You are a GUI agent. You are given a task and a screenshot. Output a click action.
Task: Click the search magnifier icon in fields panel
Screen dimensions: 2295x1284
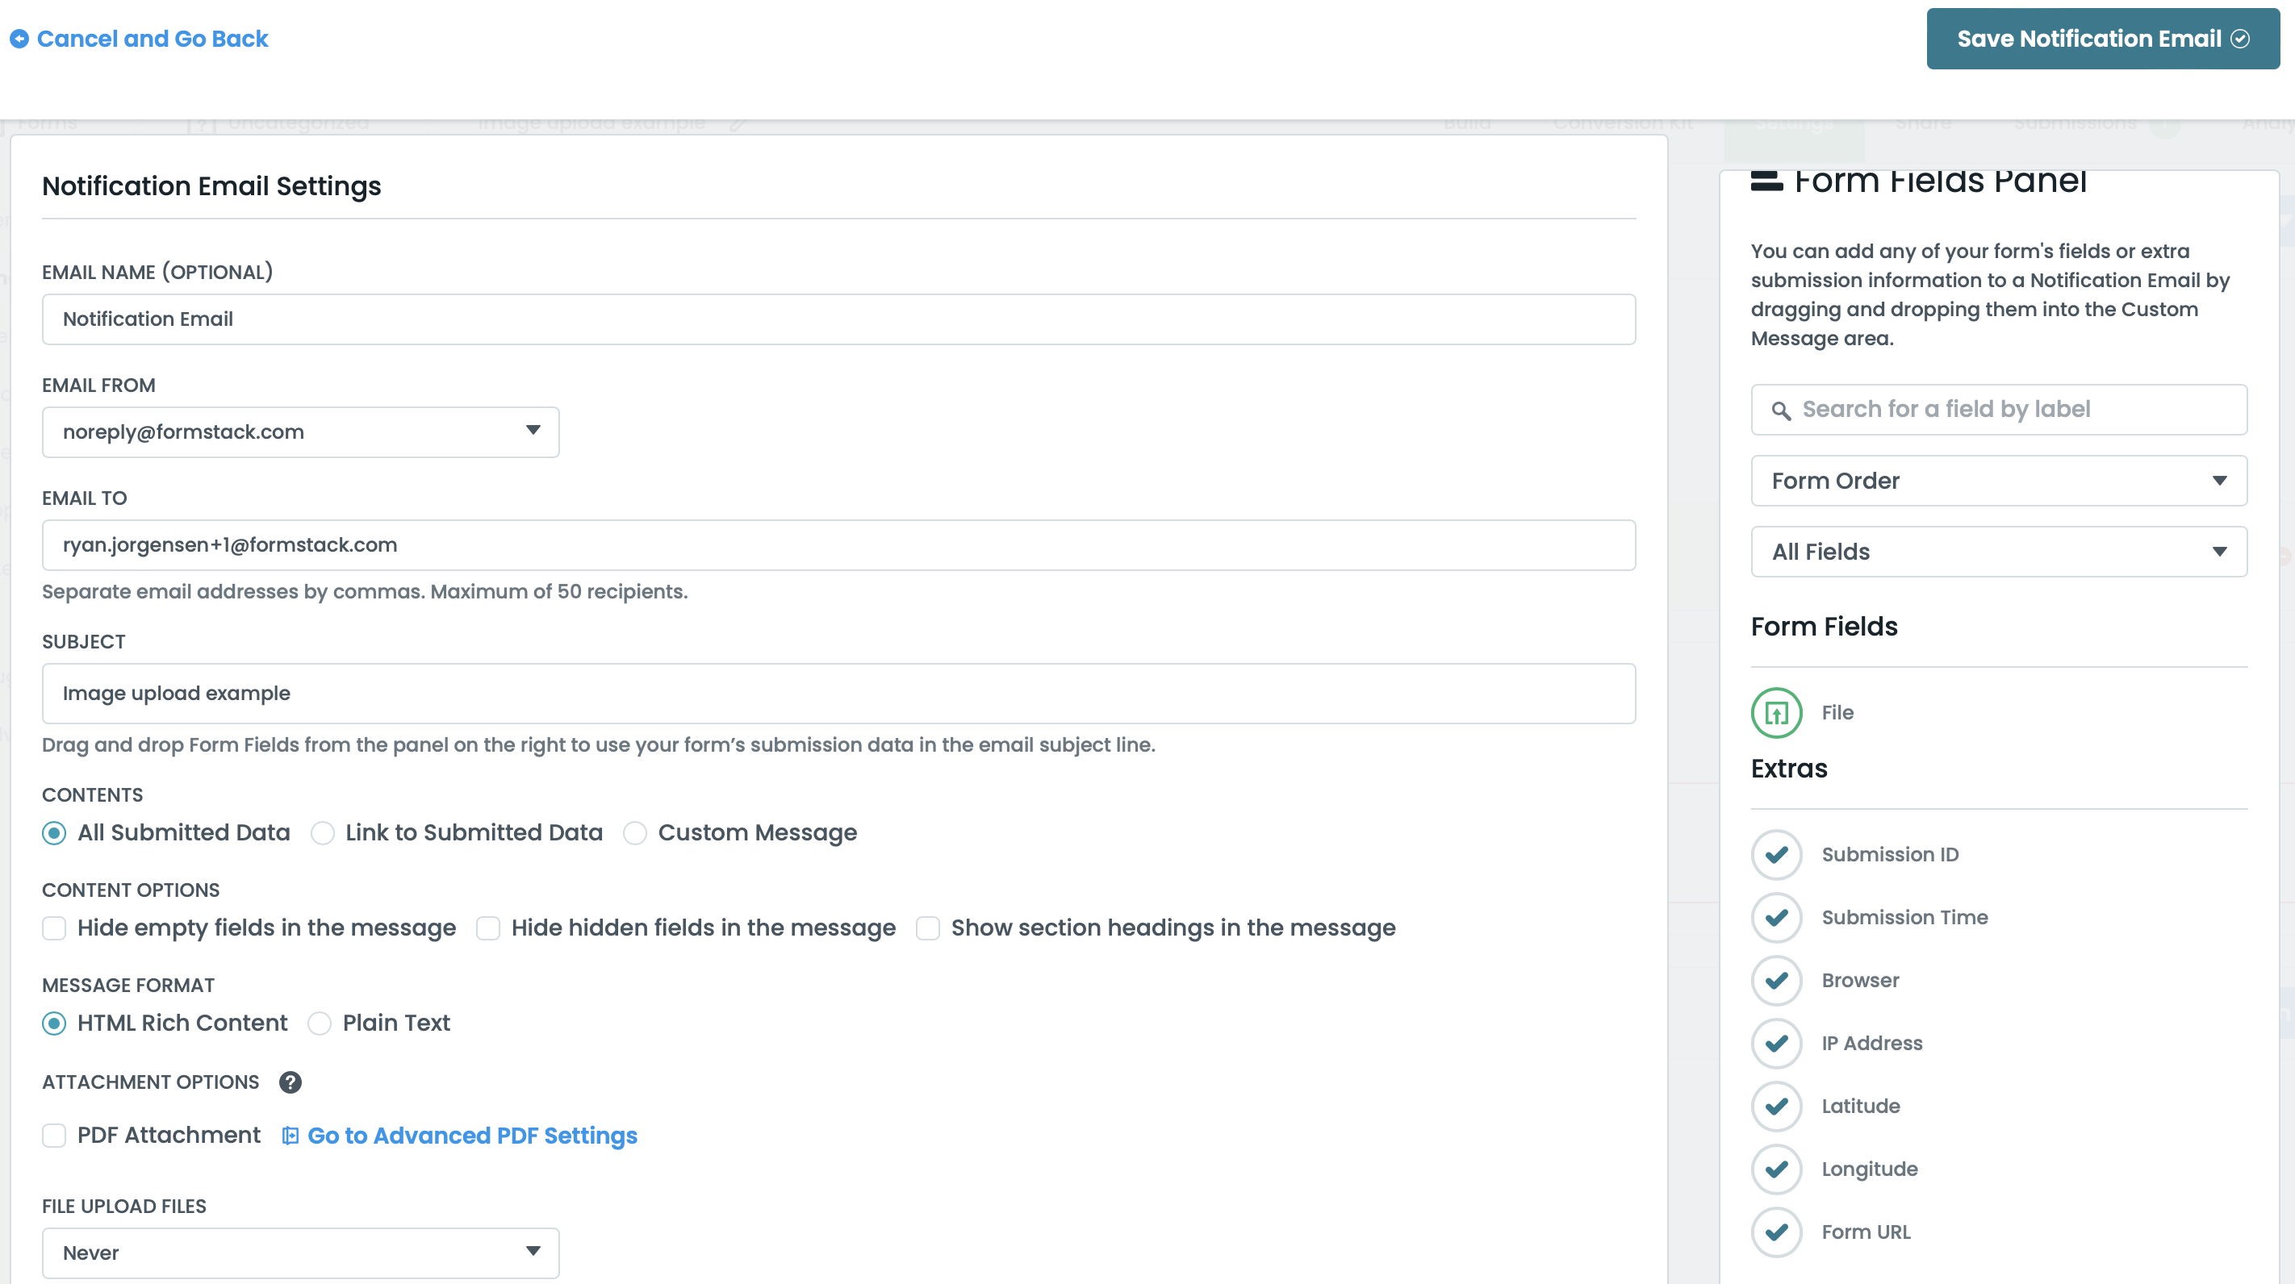[x=1781, y=410]
